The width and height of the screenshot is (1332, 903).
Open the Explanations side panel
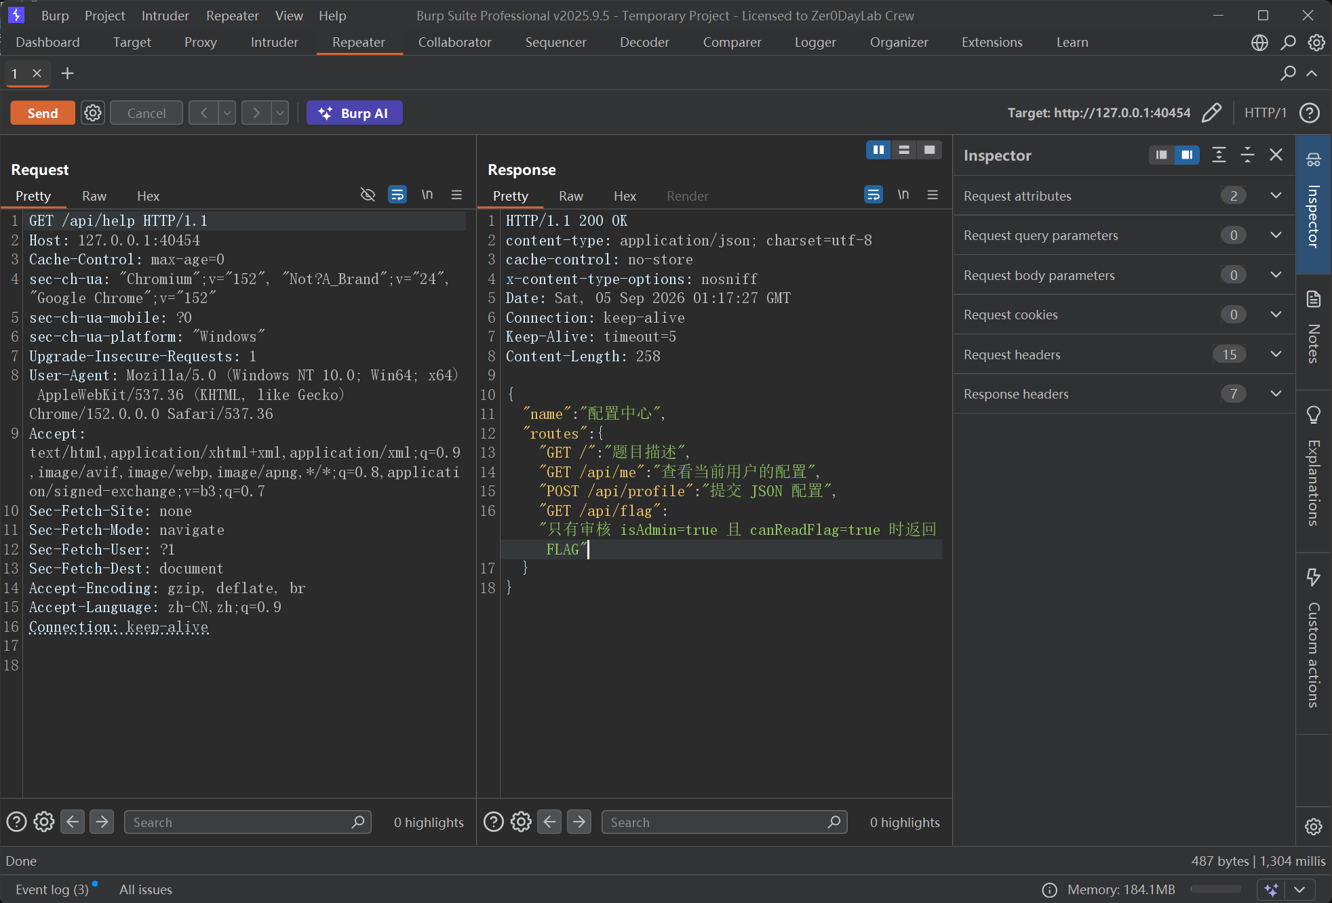pyautogui.click(x=1314, y=470)
